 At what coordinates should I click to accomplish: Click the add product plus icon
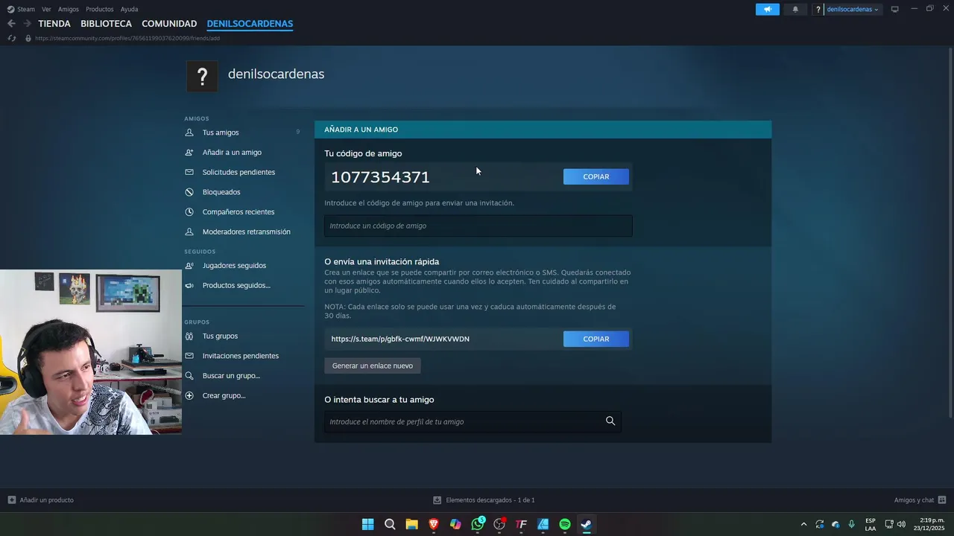12,500
